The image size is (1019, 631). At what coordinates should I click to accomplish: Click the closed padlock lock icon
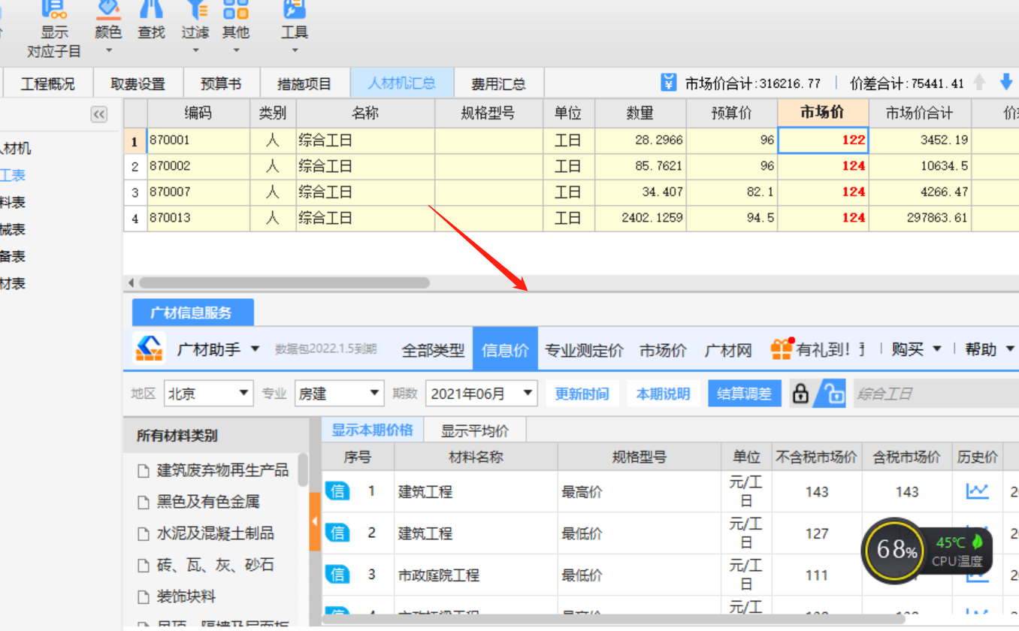(801, 394)
